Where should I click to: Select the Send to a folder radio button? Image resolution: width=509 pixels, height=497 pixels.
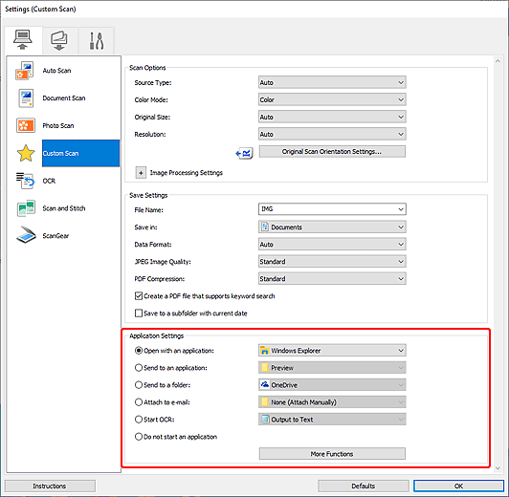click(139, 385)
